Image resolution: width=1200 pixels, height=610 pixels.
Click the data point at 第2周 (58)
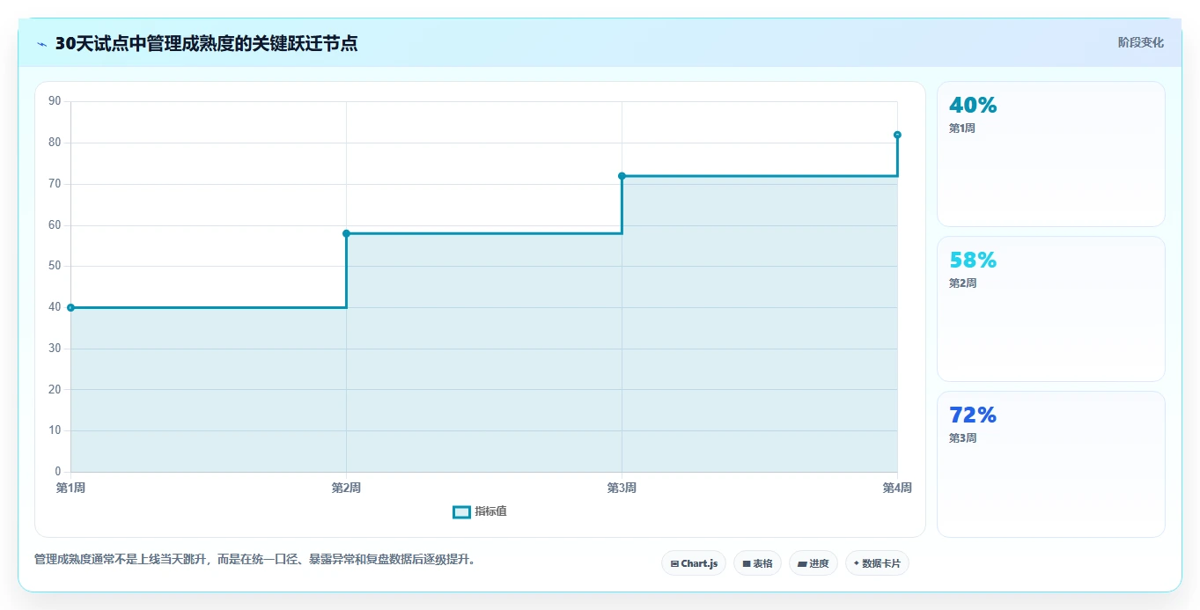pos(346,233)
